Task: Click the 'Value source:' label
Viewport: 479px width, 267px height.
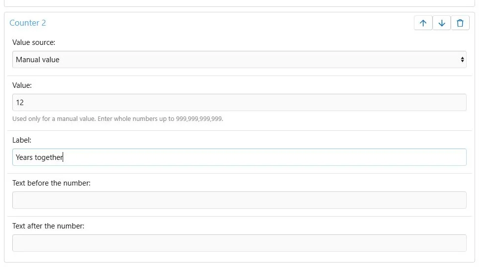Action: coord(34,42)
